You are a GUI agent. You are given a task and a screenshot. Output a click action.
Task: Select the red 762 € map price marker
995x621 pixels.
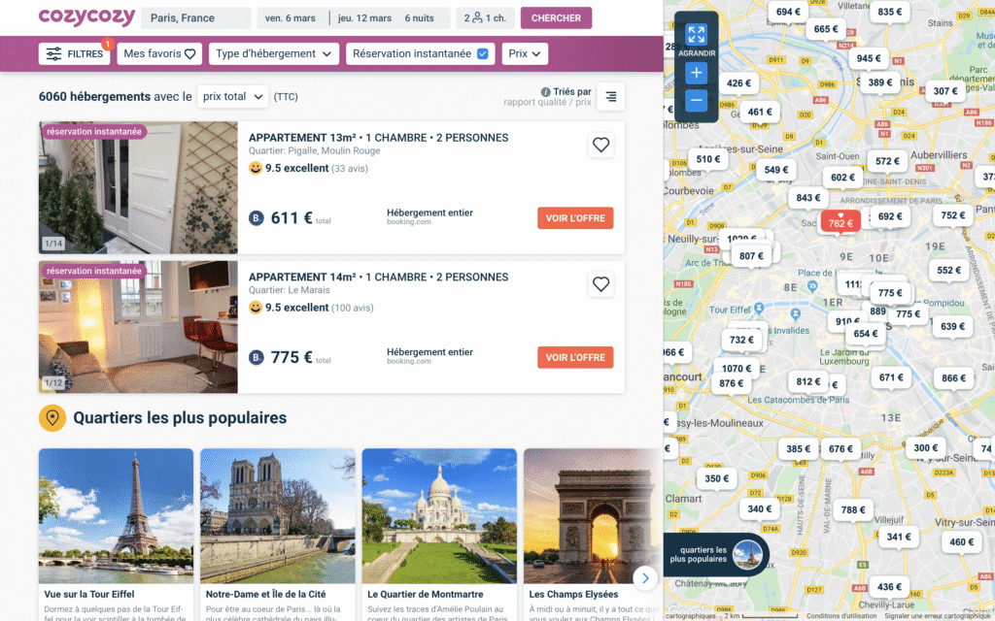841,223
